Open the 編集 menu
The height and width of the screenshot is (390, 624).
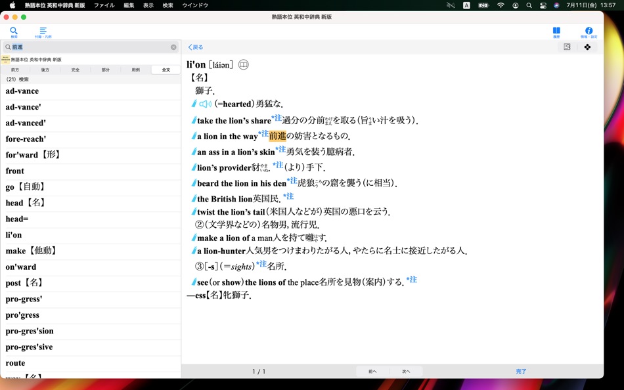coord(129,5)
